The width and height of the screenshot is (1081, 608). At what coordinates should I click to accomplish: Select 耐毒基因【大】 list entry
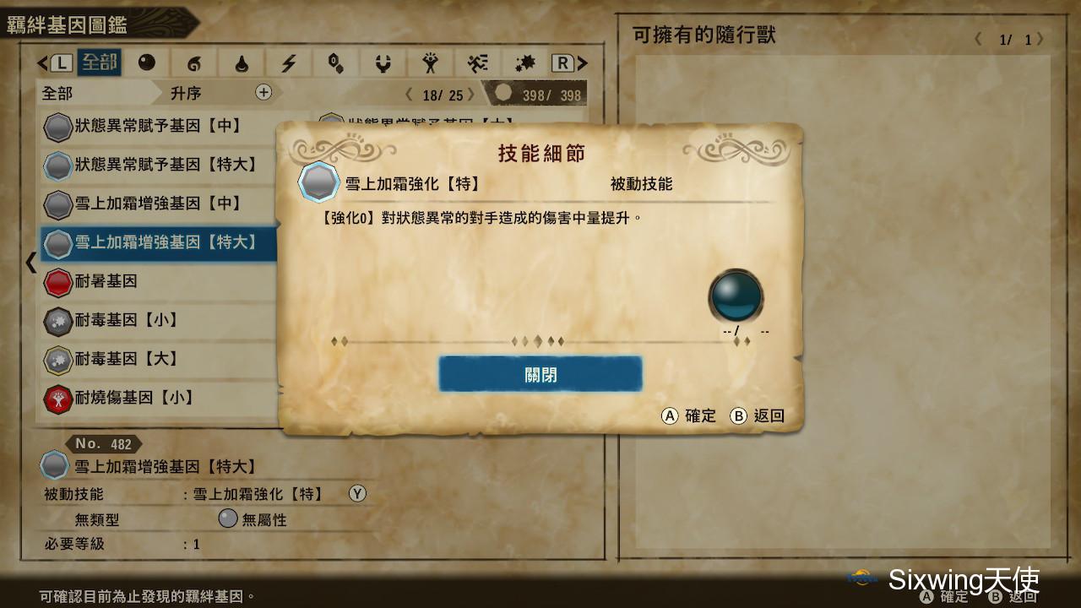(x=160, y=359)
